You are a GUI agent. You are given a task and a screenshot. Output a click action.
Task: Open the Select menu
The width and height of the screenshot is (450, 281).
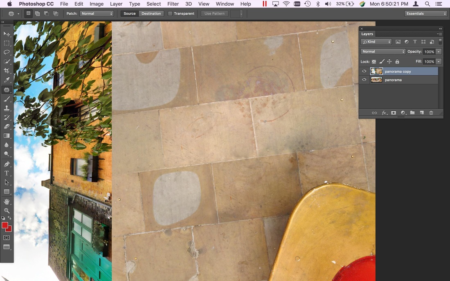(x=153, y=4)
